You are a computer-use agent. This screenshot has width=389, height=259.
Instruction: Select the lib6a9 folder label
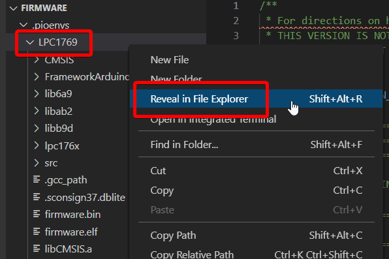coord(58,94)
